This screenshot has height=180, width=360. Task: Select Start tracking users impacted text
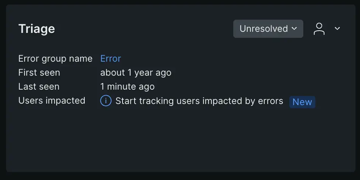coord(199,101)
